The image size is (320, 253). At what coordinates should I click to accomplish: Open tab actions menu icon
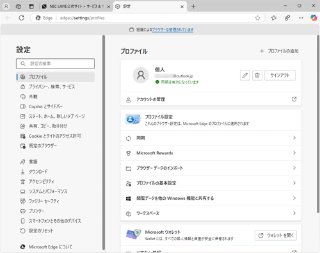31,6
